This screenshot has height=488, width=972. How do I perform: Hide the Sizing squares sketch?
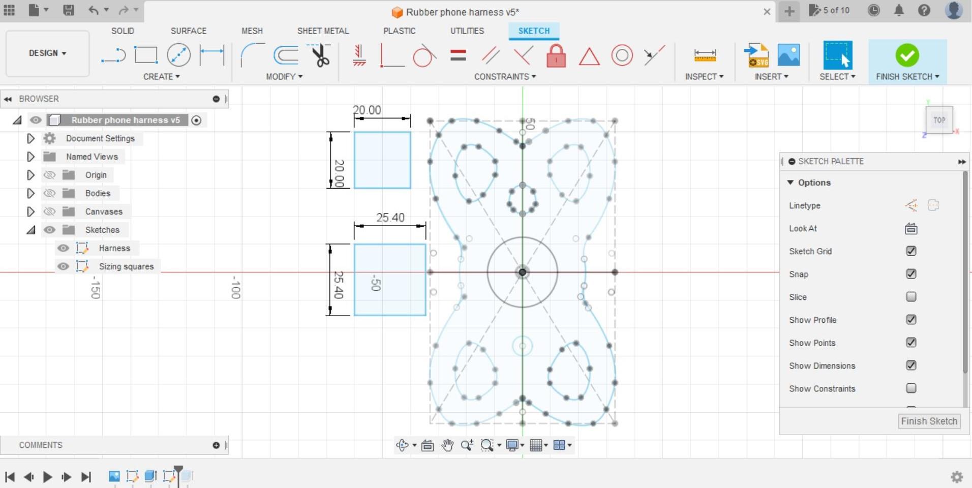click(x=63, y=266)
